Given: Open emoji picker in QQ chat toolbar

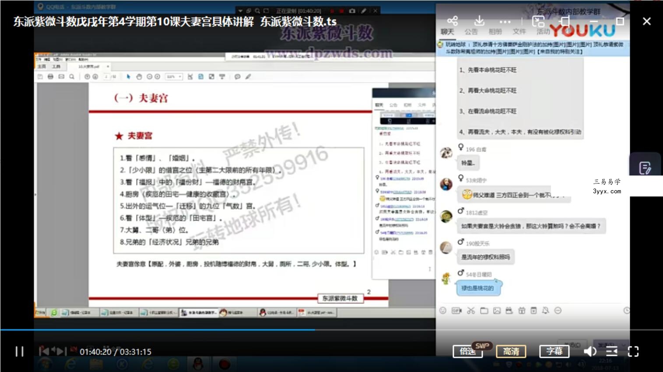Looking at the screenshot, I should (443, 310).
